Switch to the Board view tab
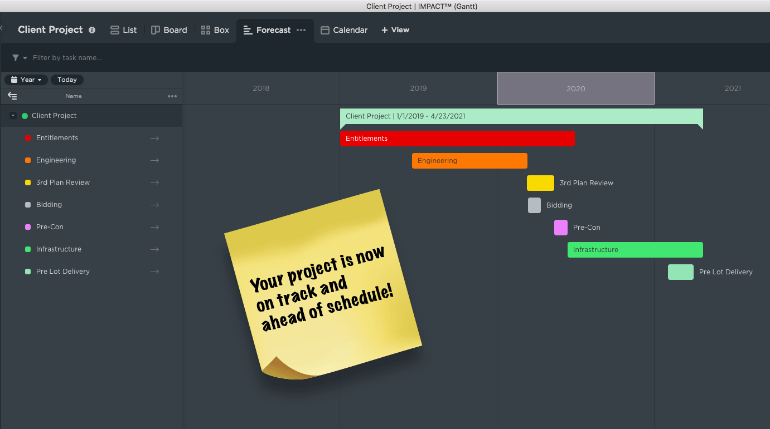This screenshot has width=770, height=429. tap(169, 30)
